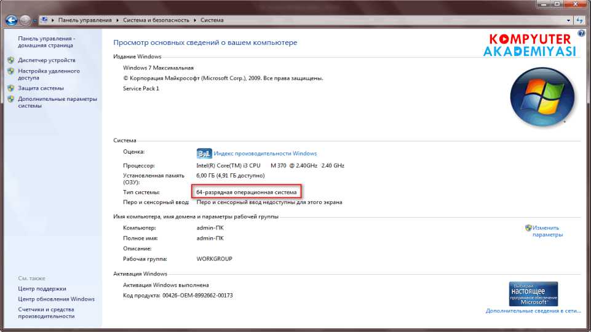Minimize the System window
This screenshot has width=591, height=332.
click(544, 4)
